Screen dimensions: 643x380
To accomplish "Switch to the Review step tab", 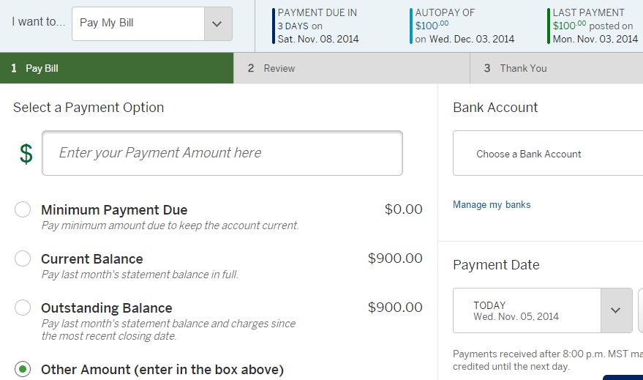I will [351, 68].
